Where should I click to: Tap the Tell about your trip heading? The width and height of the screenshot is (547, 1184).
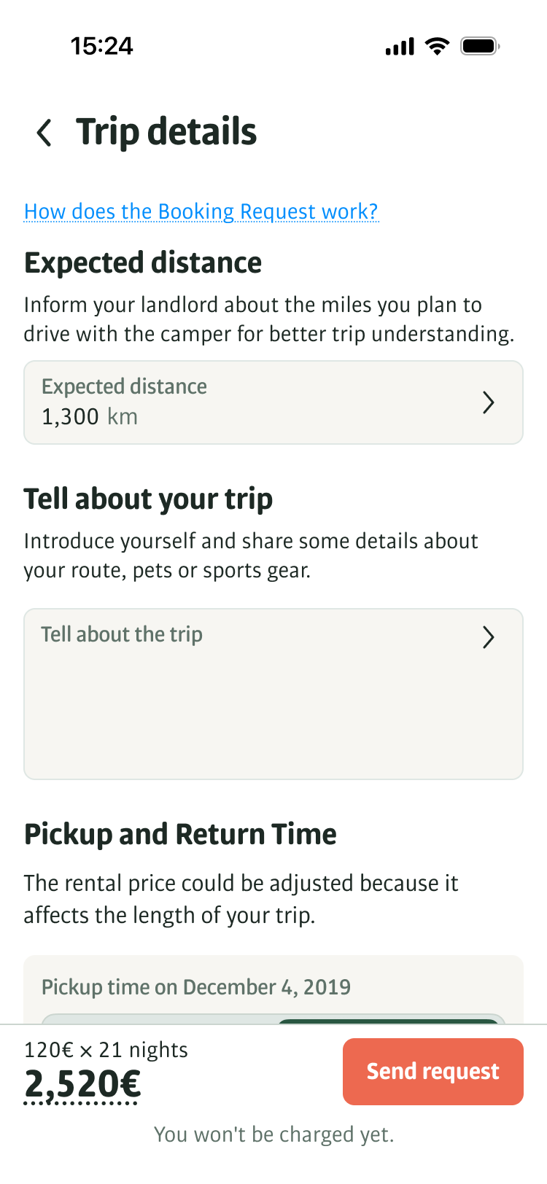click(x=148, y=499)
